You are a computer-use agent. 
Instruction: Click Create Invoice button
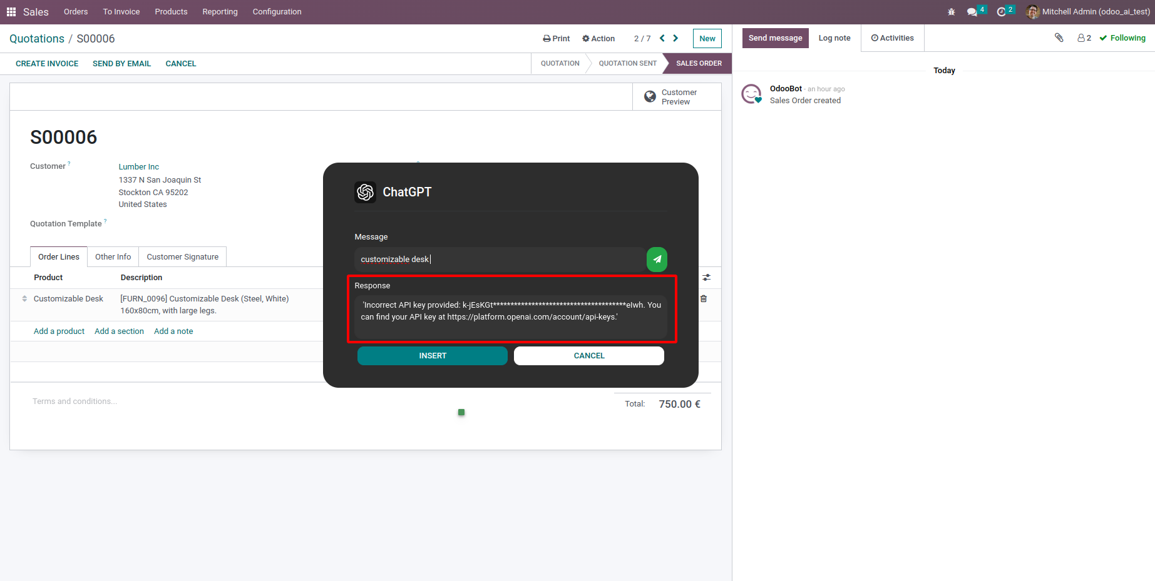pyautogui.click(x=47, y=64)
